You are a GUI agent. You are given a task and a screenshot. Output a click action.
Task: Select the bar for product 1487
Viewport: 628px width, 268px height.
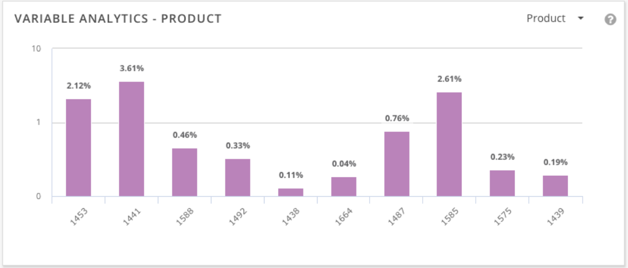pyautogui.click(x=397, y=164)
